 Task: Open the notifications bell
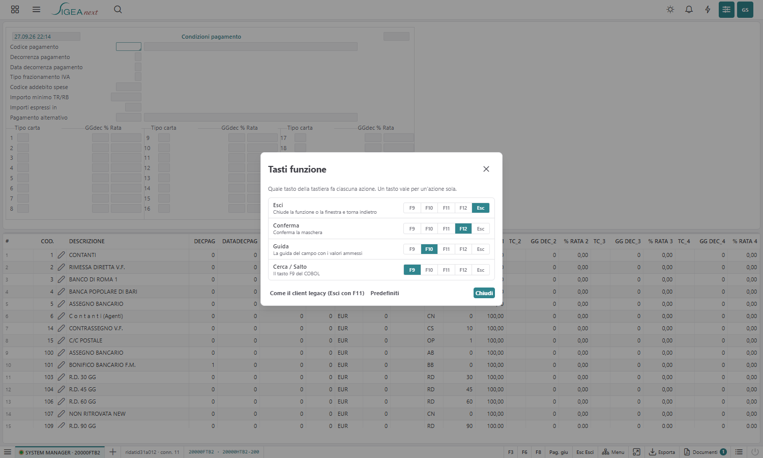[689, 9]
